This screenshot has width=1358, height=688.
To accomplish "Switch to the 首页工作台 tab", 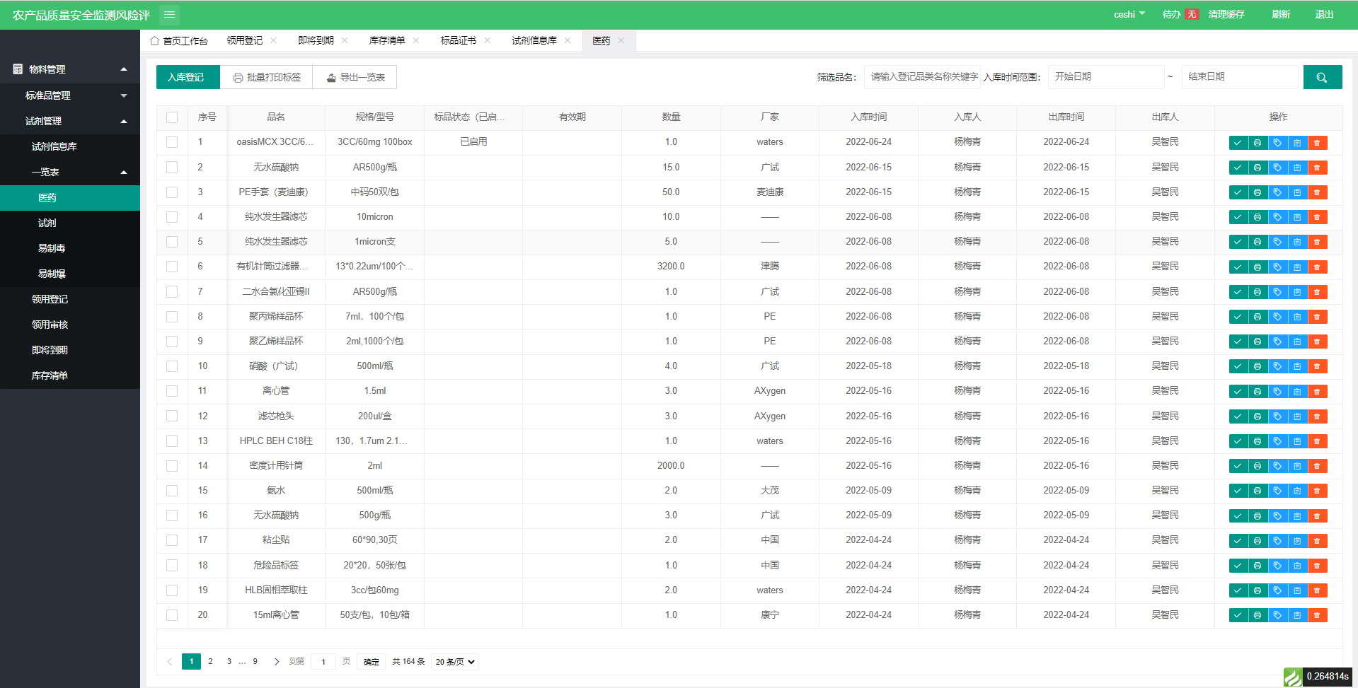I will click(179, 40).
